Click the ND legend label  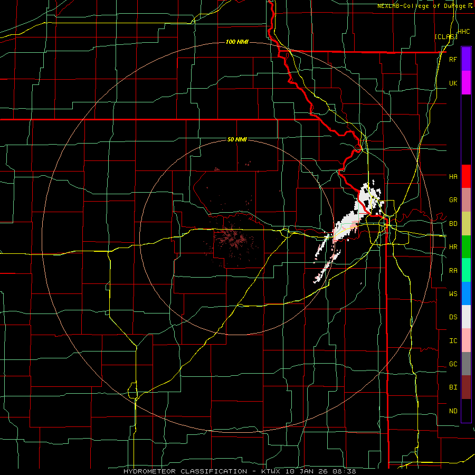pyautogui.click(x=453, y=411)
